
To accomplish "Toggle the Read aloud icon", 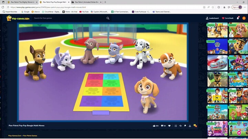I will [x=209, y=7].
